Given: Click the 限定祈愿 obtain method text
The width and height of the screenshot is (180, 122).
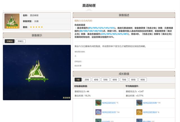Looking at the screenshot, I should click(x=78, y=66).
